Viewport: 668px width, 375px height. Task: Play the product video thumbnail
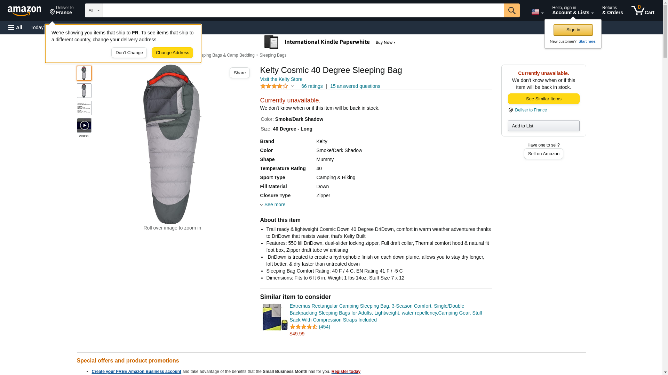click(84, 125)
